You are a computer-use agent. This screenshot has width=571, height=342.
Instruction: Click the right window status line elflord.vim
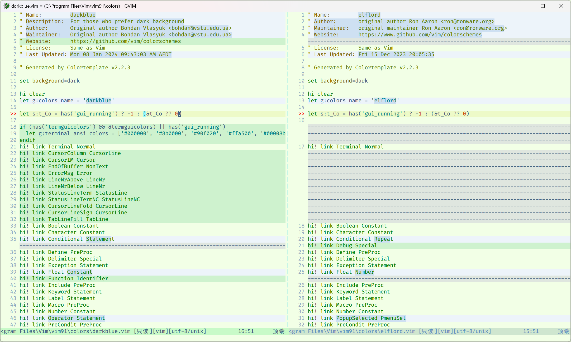pos(430,331)
